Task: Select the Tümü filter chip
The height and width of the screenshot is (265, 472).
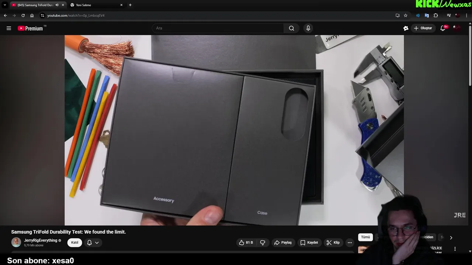Action: [x=365, y=237]
